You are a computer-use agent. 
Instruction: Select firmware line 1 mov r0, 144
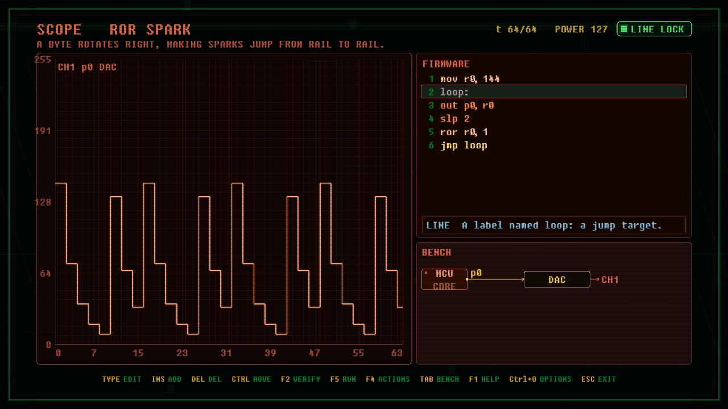(x=553, y=79)
